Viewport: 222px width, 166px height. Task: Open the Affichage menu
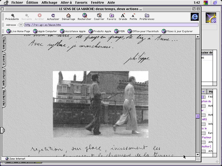(x=49, y=2)
